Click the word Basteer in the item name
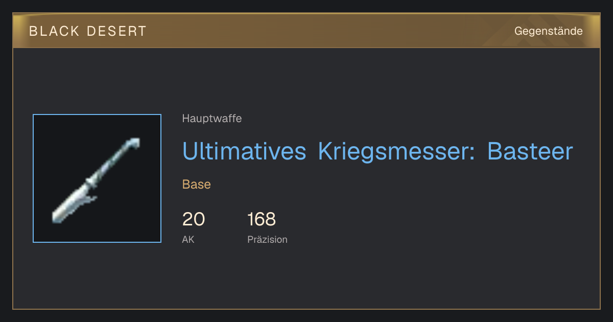 coord(530,151)
